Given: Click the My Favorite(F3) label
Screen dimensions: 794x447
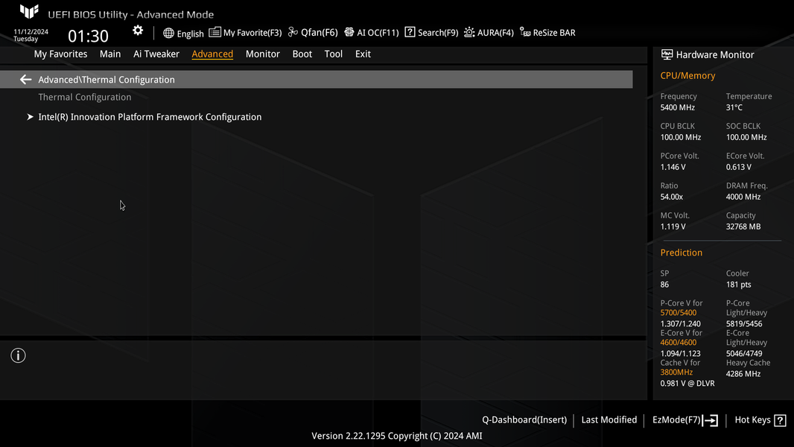Looking at the screenshot, I should tap(253, 33).
